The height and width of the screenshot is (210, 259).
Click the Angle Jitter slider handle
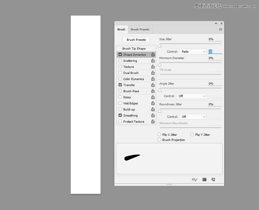click(160, 90)
